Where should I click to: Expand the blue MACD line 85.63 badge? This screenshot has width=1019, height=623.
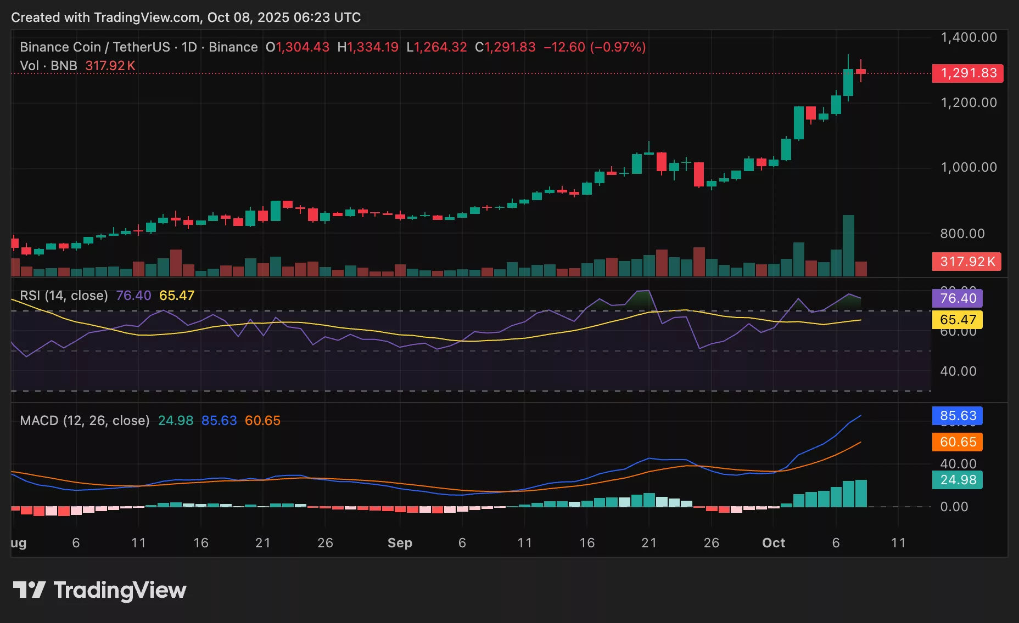click(958, 416)
